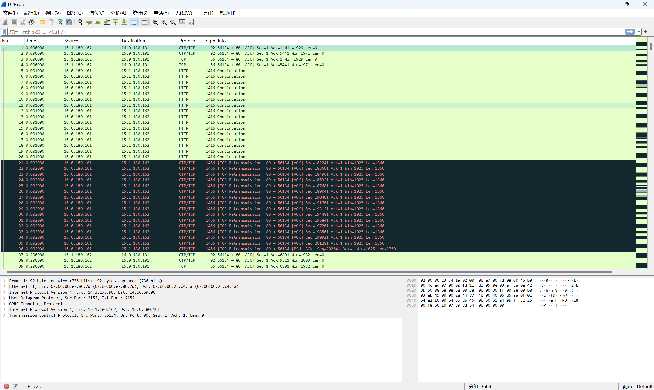The height and width of the screenshot is (390, 654).
Task: Zoom in the main window text
Action: [x=155, y=22]
